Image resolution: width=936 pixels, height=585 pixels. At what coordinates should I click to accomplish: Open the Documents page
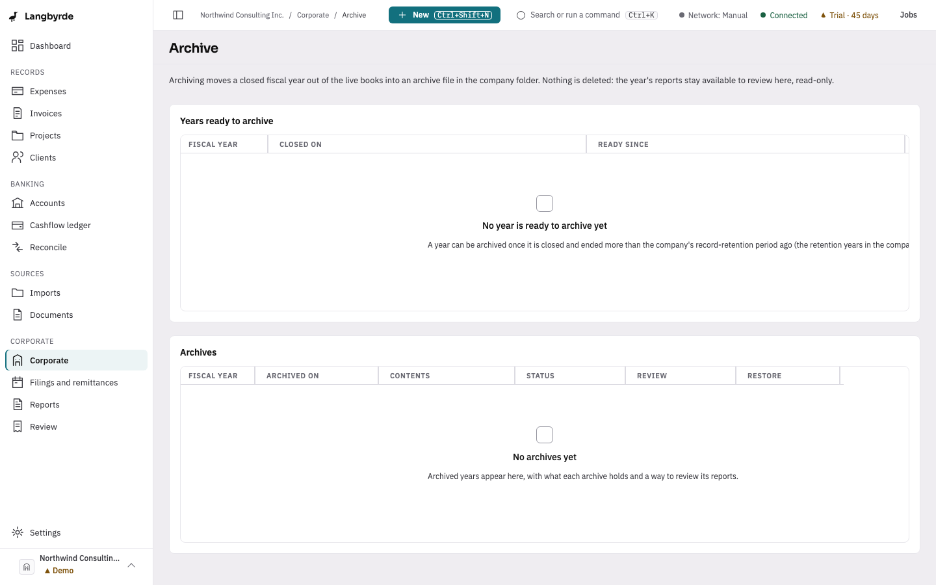click(x=76, y=315)
